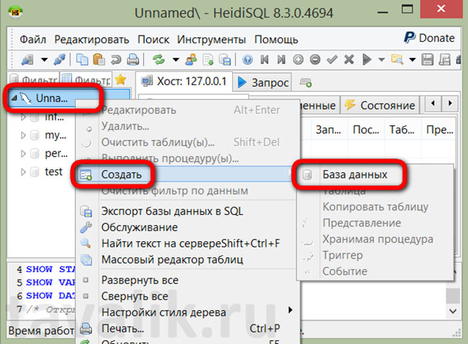
Task: Expand the test database node
Action: (23, 172)
